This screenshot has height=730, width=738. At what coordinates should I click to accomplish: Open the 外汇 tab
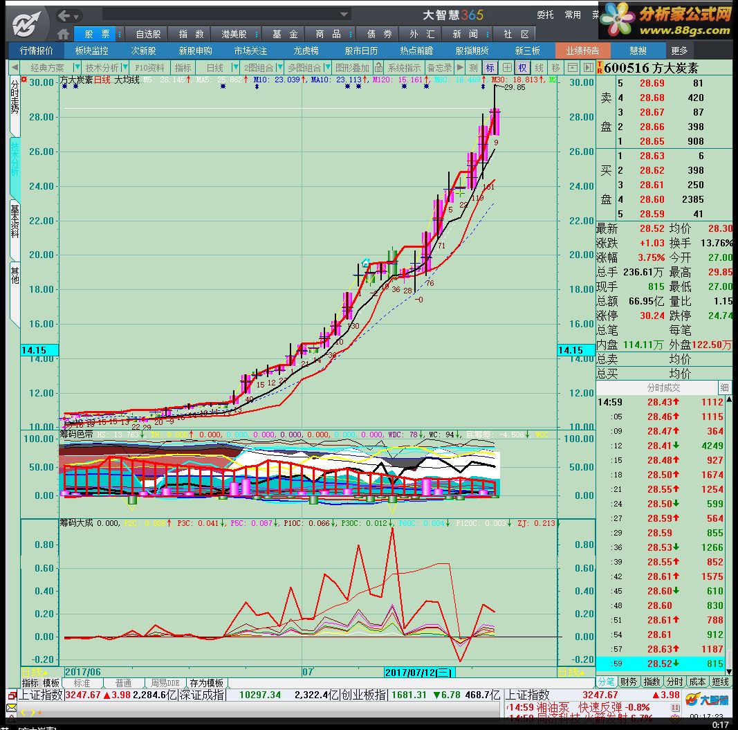point(422,35)
